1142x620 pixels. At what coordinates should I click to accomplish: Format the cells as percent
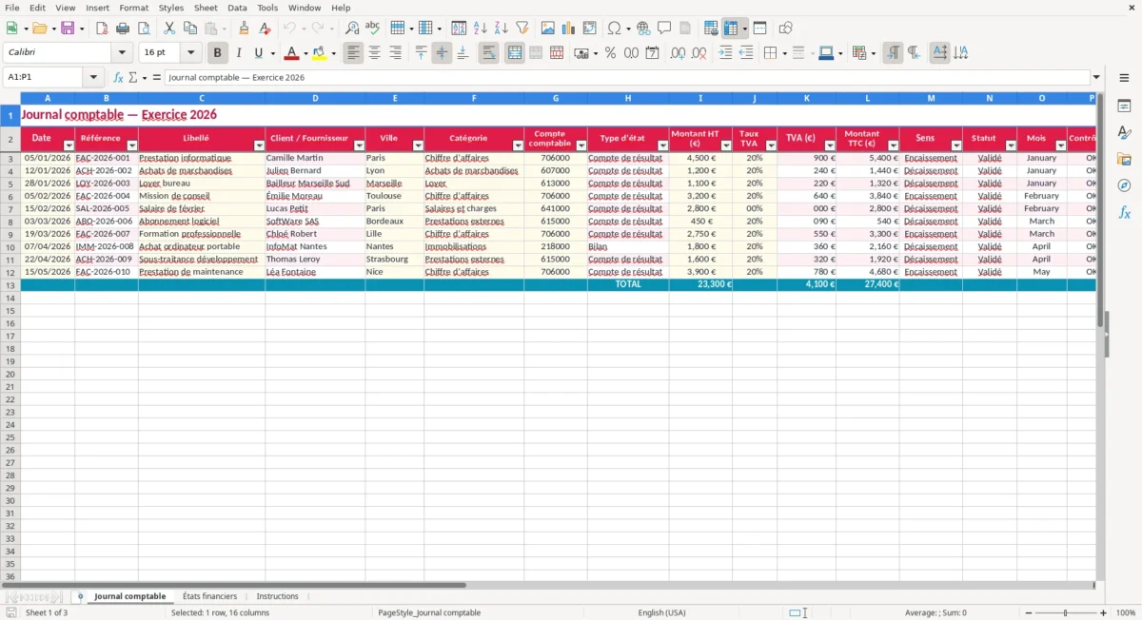tap(610, 53)
